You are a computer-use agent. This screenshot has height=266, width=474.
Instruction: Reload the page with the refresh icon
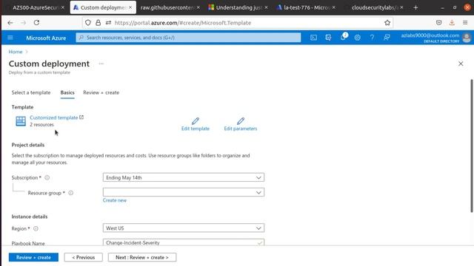coord(36,23)
